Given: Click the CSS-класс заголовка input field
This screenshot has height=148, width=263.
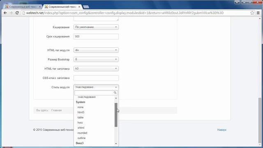Looking at the screenshot, I should [x=96, y=78].
